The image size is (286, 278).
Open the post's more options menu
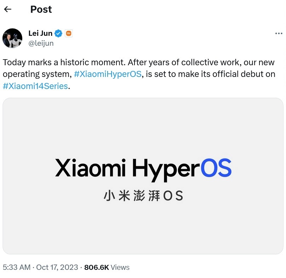(279, 33)
